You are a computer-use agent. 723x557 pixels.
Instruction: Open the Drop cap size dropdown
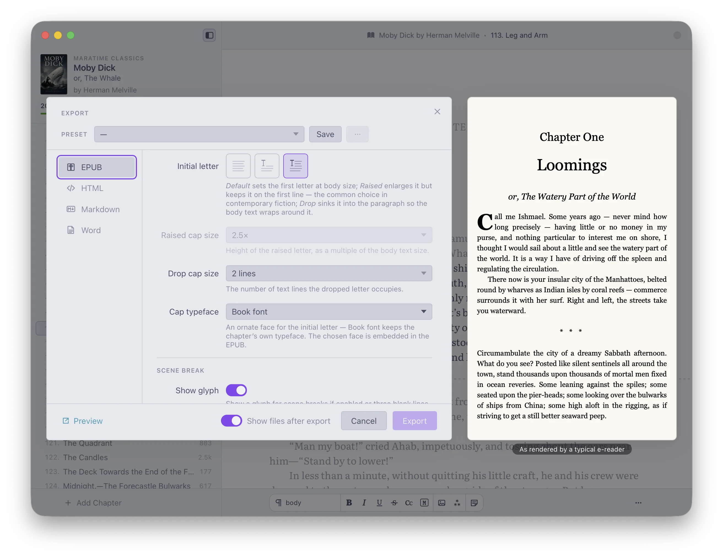[x=329, y=273]
